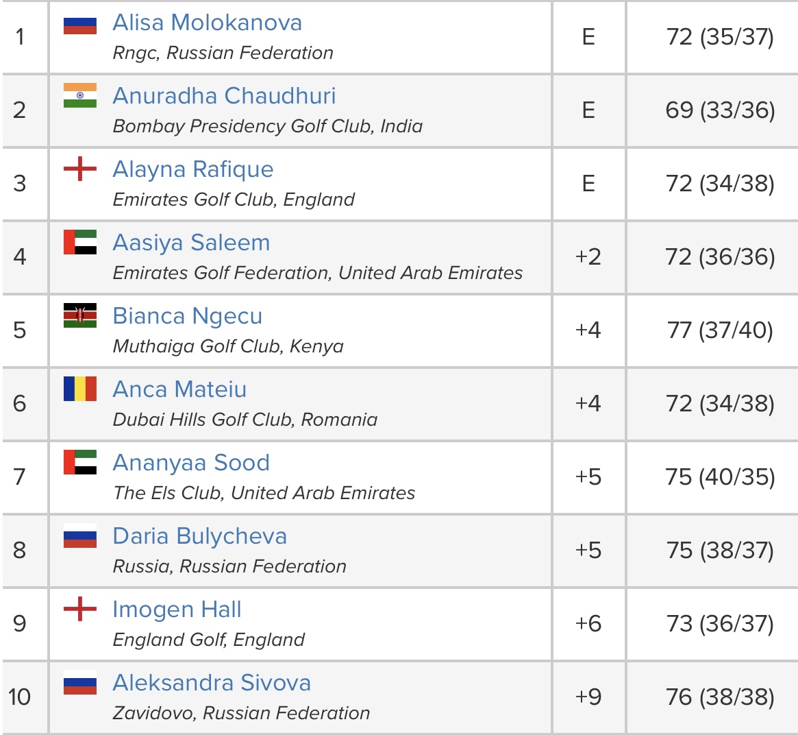Select the Alayna Rafique name link
Image resolution: width=798 pixels, height=735 pixels.
coord(193,169)
